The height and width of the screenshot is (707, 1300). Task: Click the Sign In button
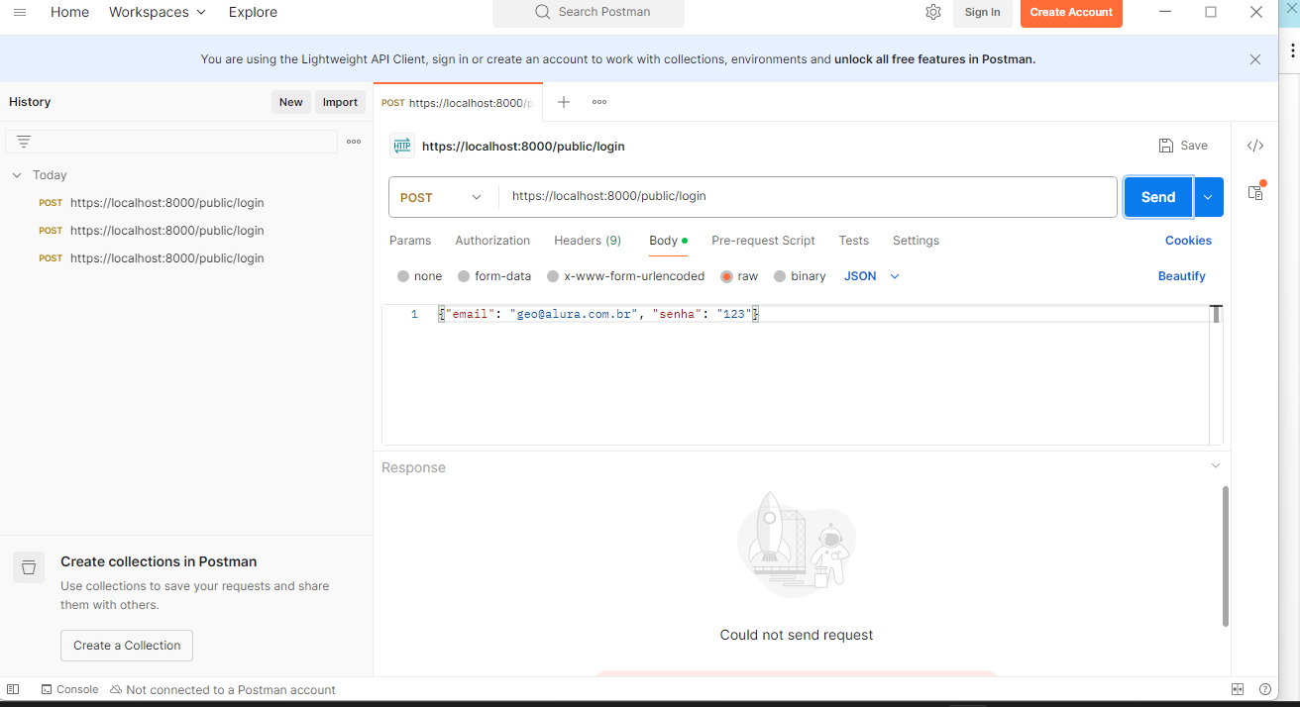coord(982,12)
